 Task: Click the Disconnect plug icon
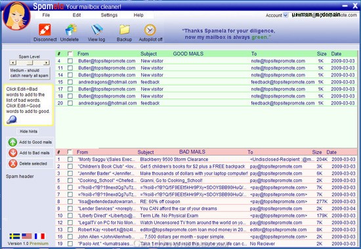click(x=45, y=30)
